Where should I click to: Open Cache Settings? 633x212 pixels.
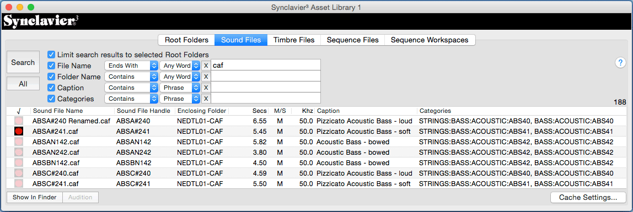point(588,198)
